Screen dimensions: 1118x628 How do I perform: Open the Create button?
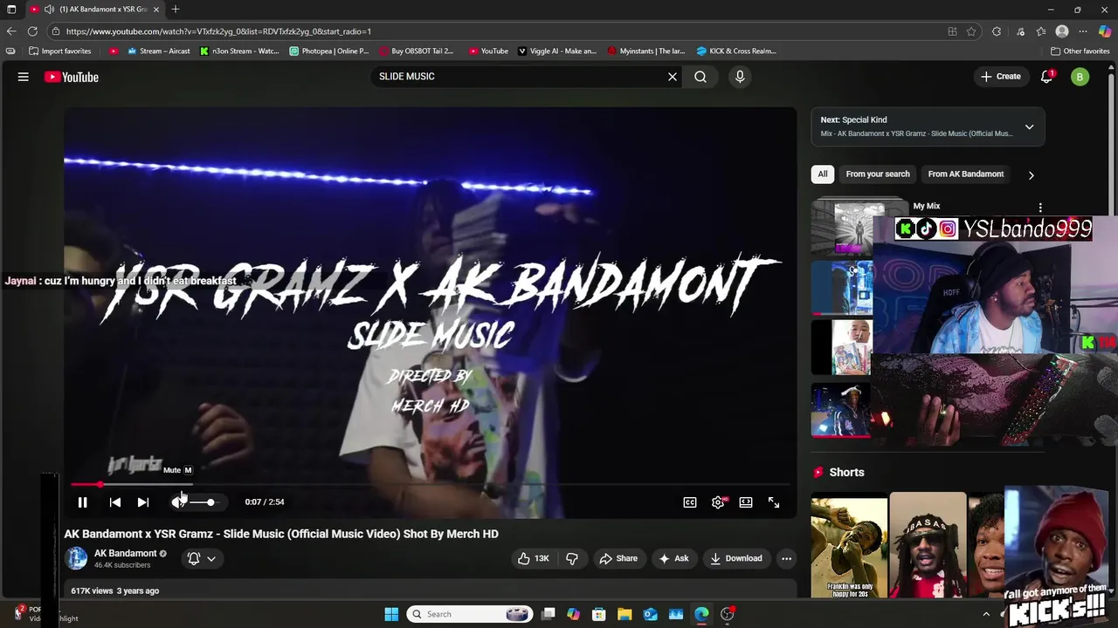pos(1000,77)
